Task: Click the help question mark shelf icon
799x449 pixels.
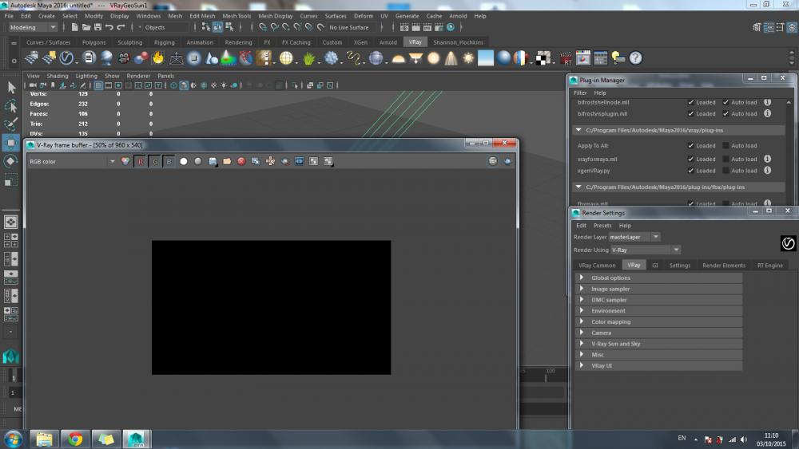Action: coord(635,58)
